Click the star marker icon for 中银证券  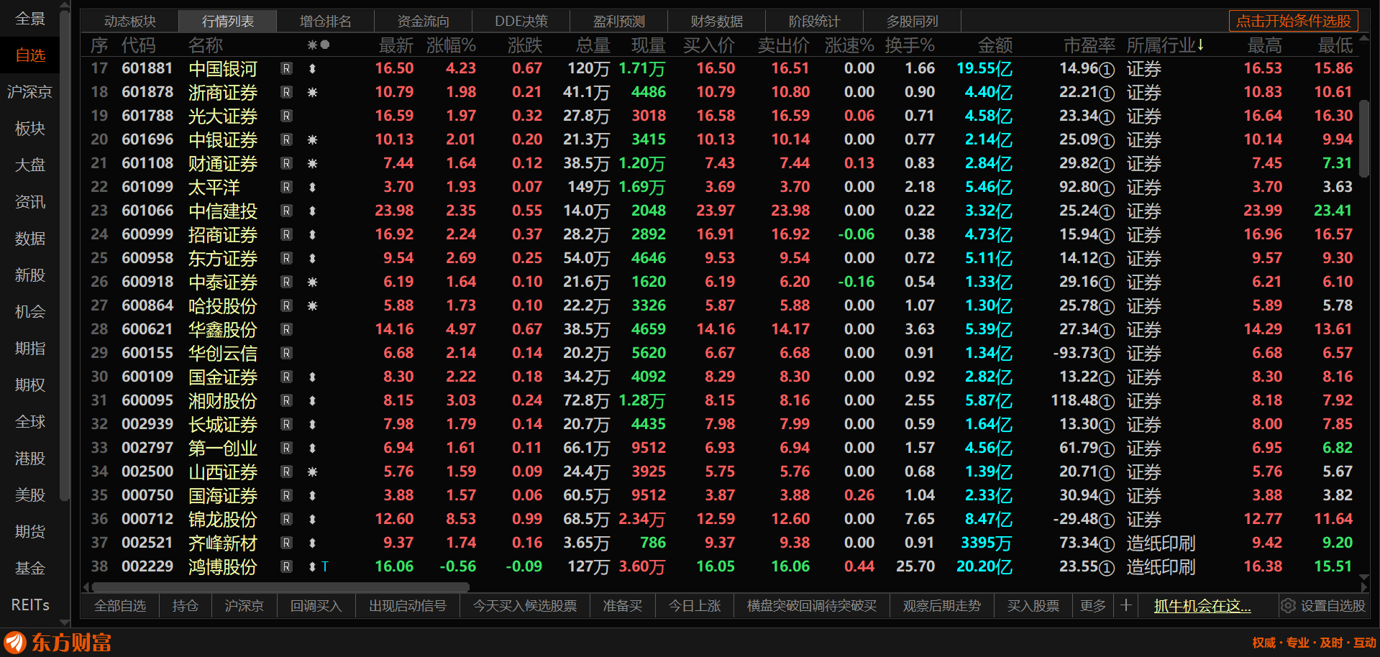point(312,140)
